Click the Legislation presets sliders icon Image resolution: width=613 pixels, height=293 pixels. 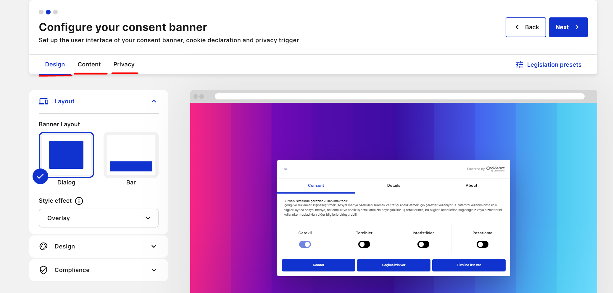pyautogui.click(x=519, y=65)
